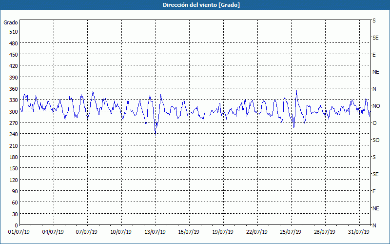Click the 420 y-axis tick label
This screenshot has height=244, width=390.
tap(14, 66)
